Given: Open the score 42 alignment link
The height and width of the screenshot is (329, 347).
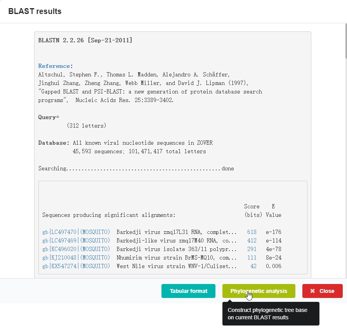Looking at the screenshot, I should click(x=253, y=266).
